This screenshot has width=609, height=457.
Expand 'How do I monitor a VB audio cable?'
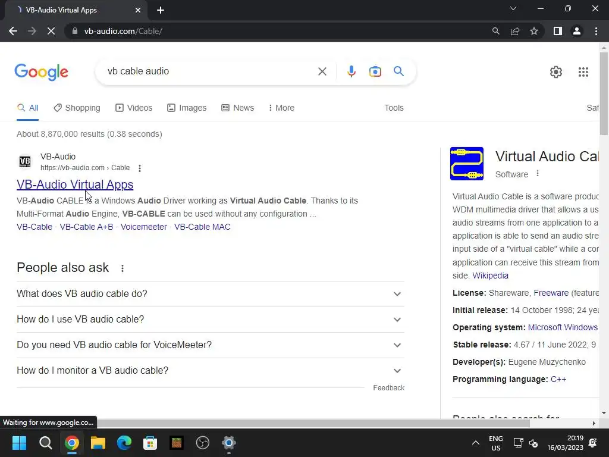(x=210, y=371)
